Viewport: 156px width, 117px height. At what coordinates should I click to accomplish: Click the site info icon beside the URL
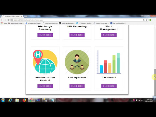pos(12,20)
